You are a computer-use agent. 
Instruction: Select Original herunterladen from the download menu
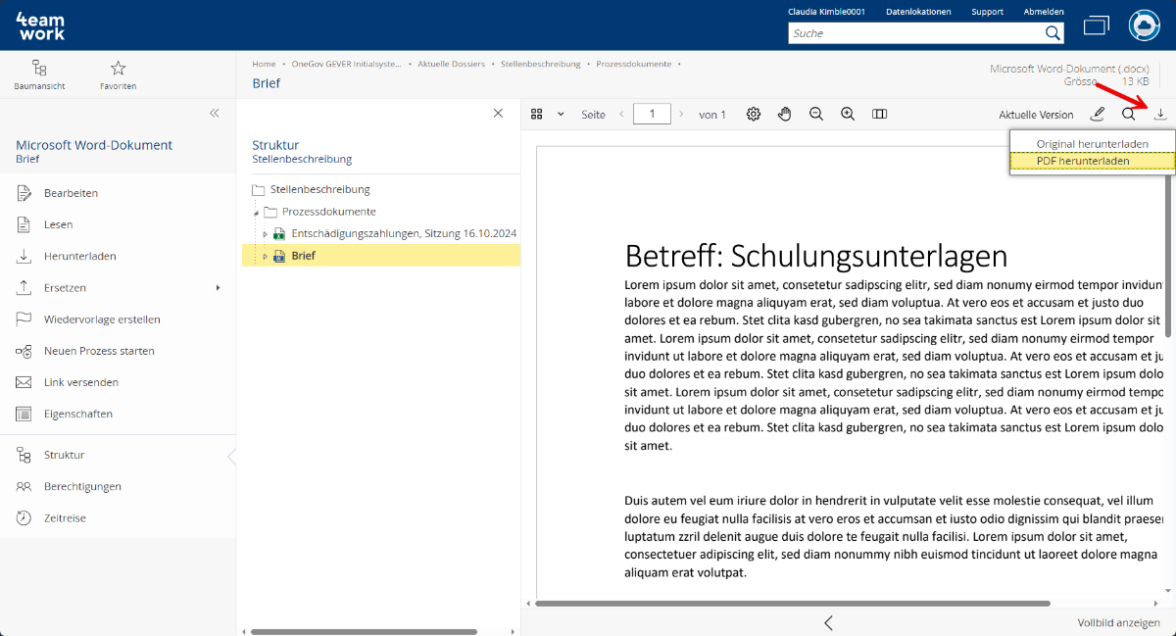[x=1093, y=144]
